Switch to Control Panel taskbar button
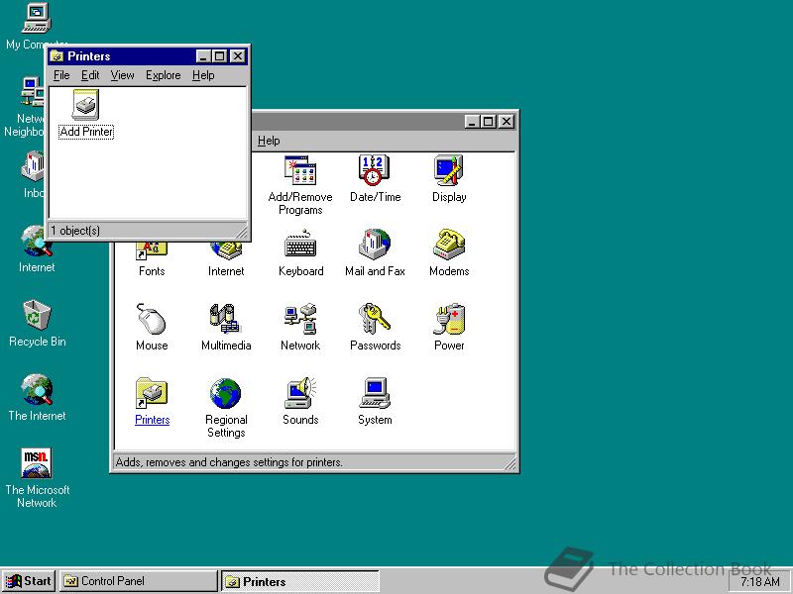The width and height of the screenshot is (793, 594). [x=138, y=581]
